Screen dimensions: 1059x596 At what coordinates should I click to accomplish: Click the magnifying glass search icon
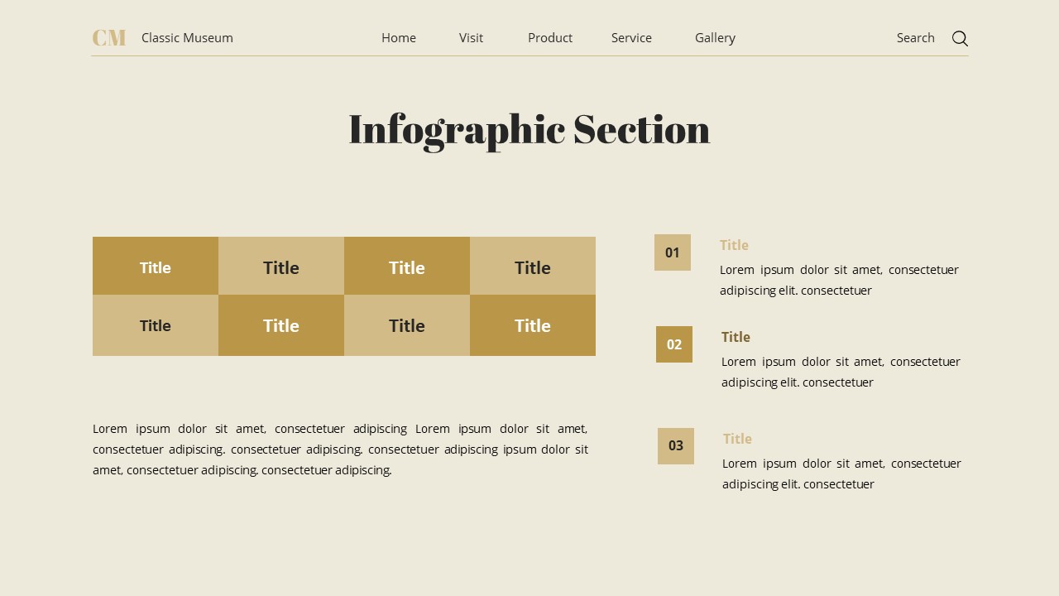pos(959,38)
